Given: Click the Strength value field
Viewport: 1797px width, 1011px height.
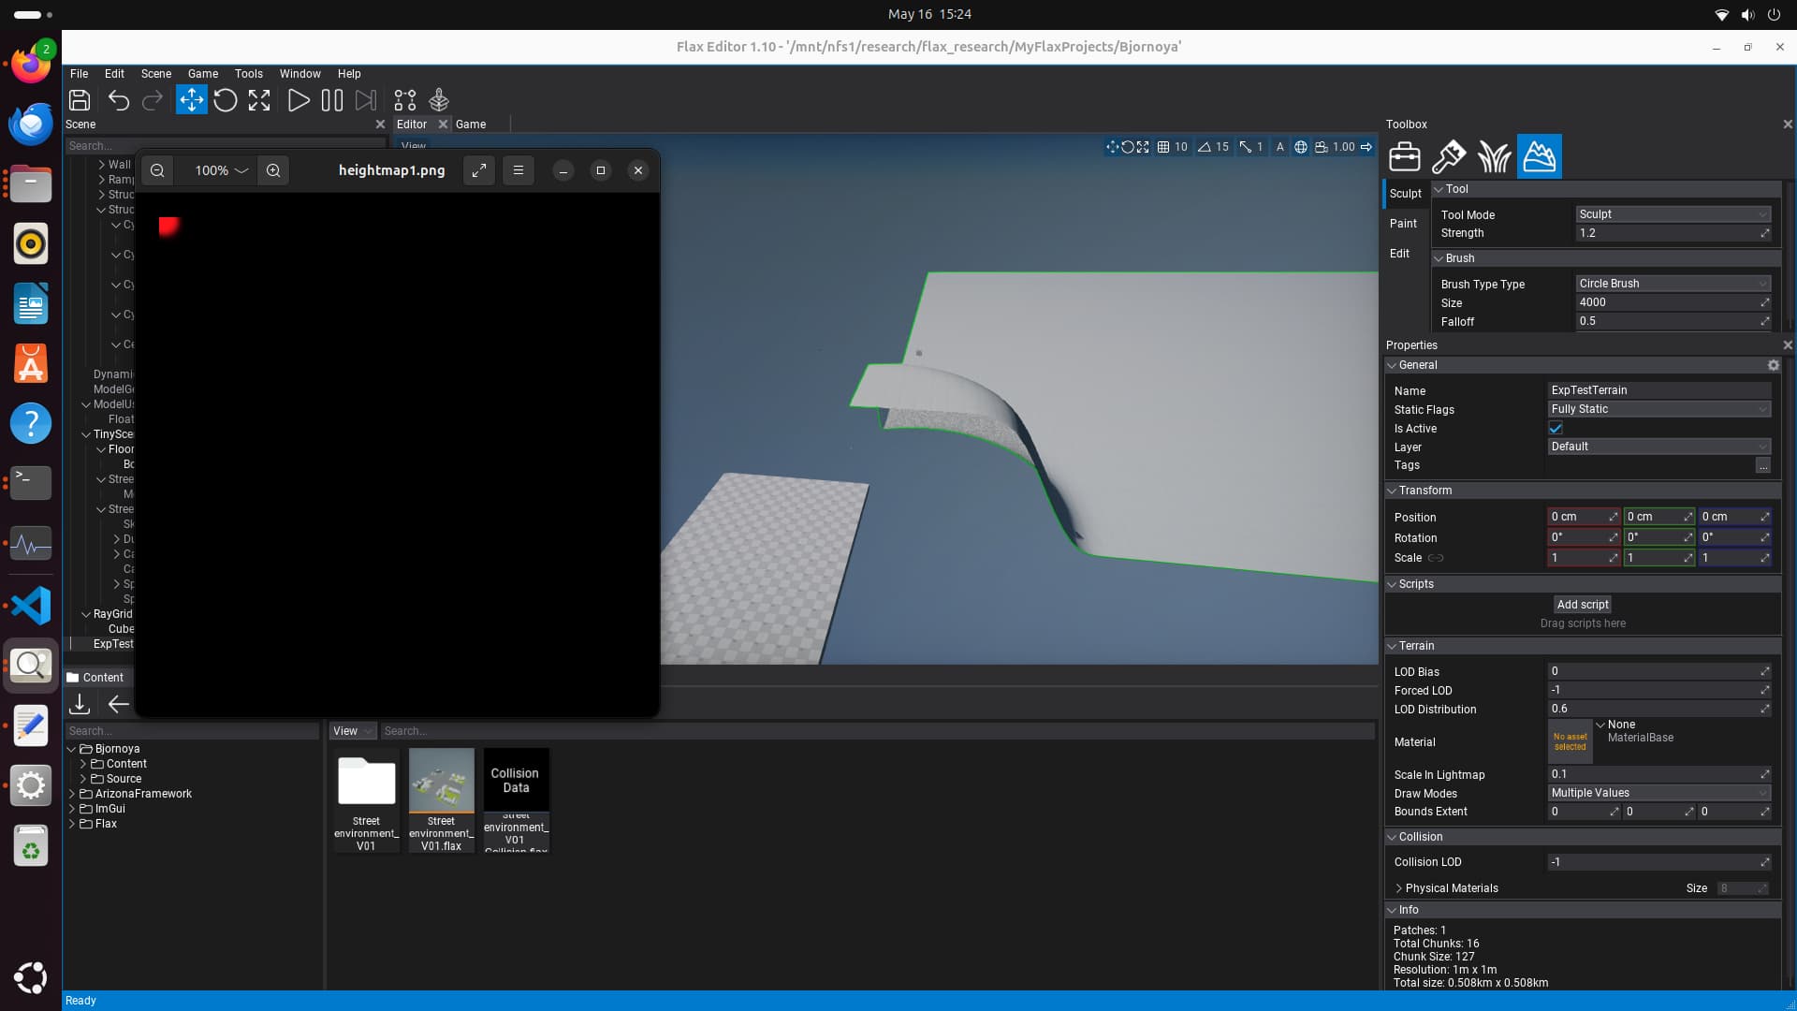Looking at the screenshot, I should tap(1673, 233).
